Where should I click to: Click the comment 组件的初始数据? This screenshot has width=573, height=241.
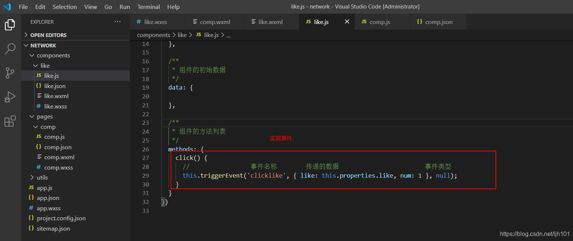(202, 70)
